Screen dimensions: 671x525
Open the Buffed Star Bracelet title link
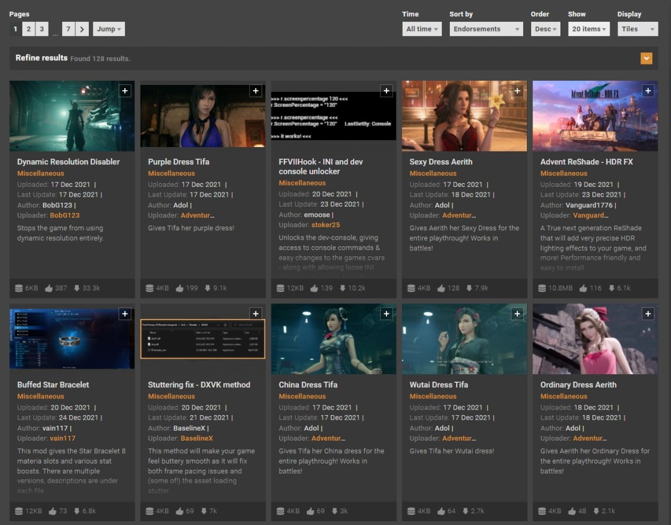coord(53,385)
